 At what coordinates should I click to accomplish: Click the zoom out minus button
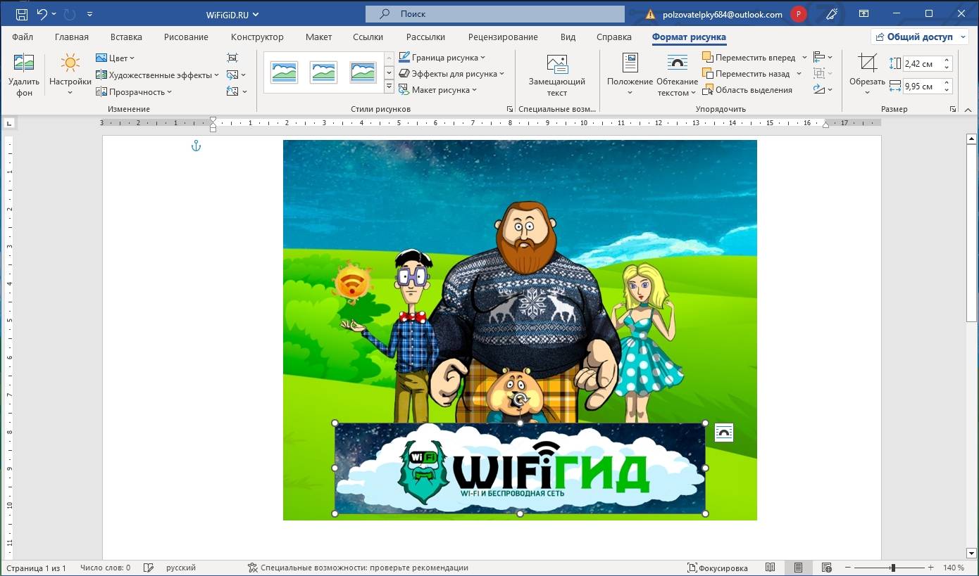pyautogui.click(x=847, y=568)
